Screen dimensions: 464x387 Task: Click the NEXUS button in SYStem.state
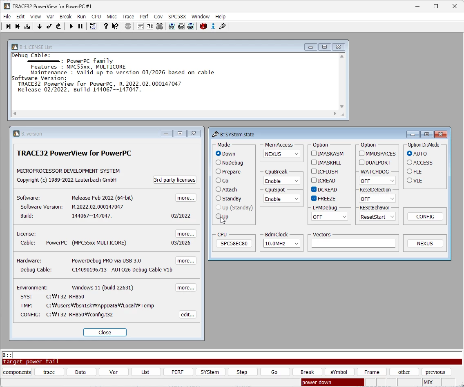tap(425, 243)
